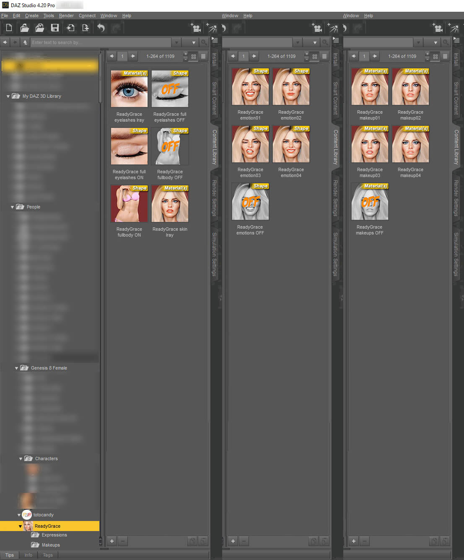The width and height of the screenshot is (464, 560).
Task: Open the search field dropdown arrow
Action: [x=176, y=42]
